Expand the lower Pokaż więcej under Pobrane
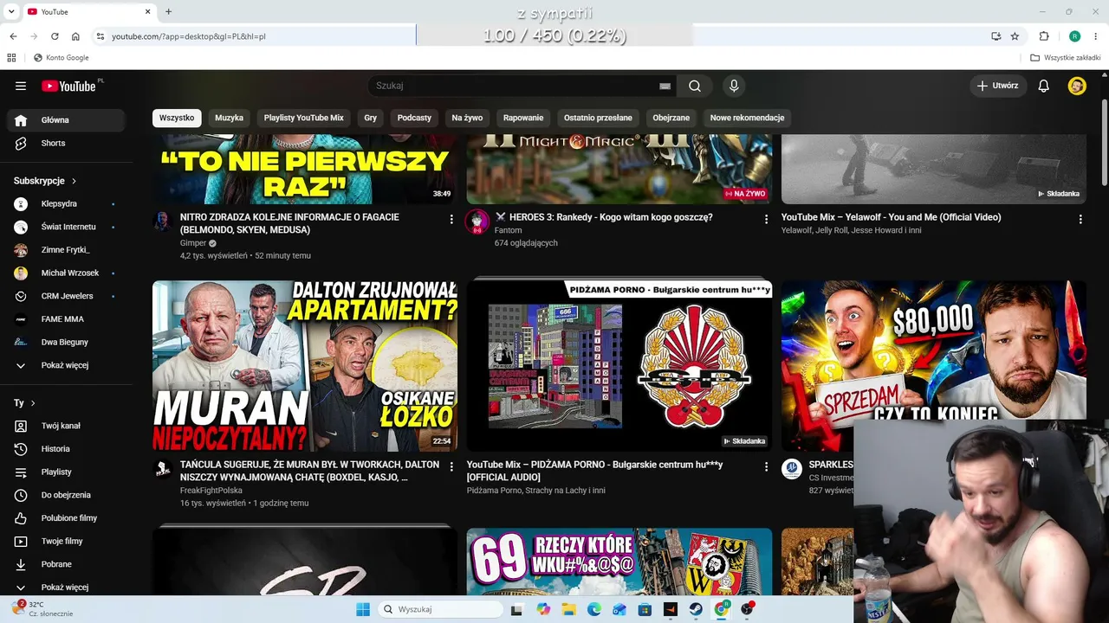 click(66, 587)
